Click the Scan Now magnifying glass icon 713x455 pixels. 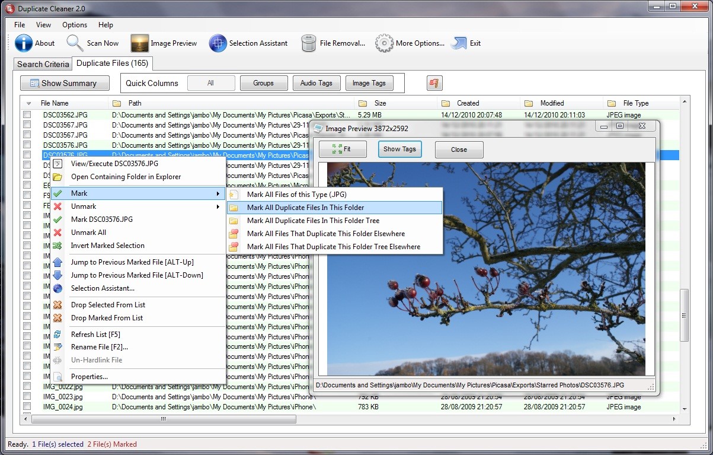pyautogui.click(x=73, y=43)
